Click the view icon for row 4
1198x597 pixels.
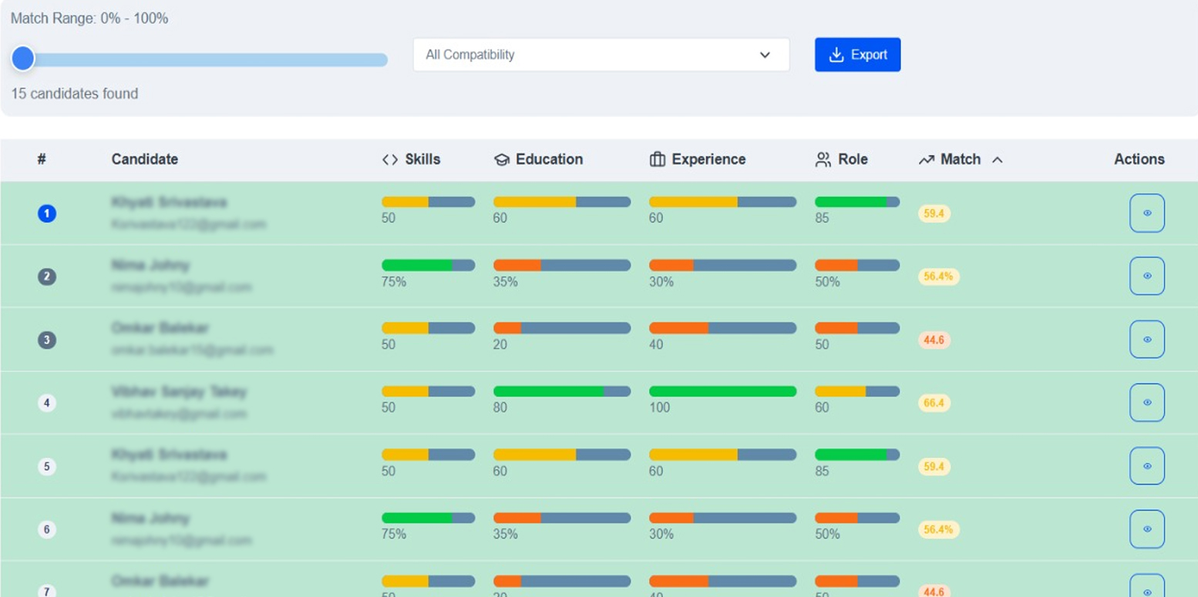pos(1146,403)
